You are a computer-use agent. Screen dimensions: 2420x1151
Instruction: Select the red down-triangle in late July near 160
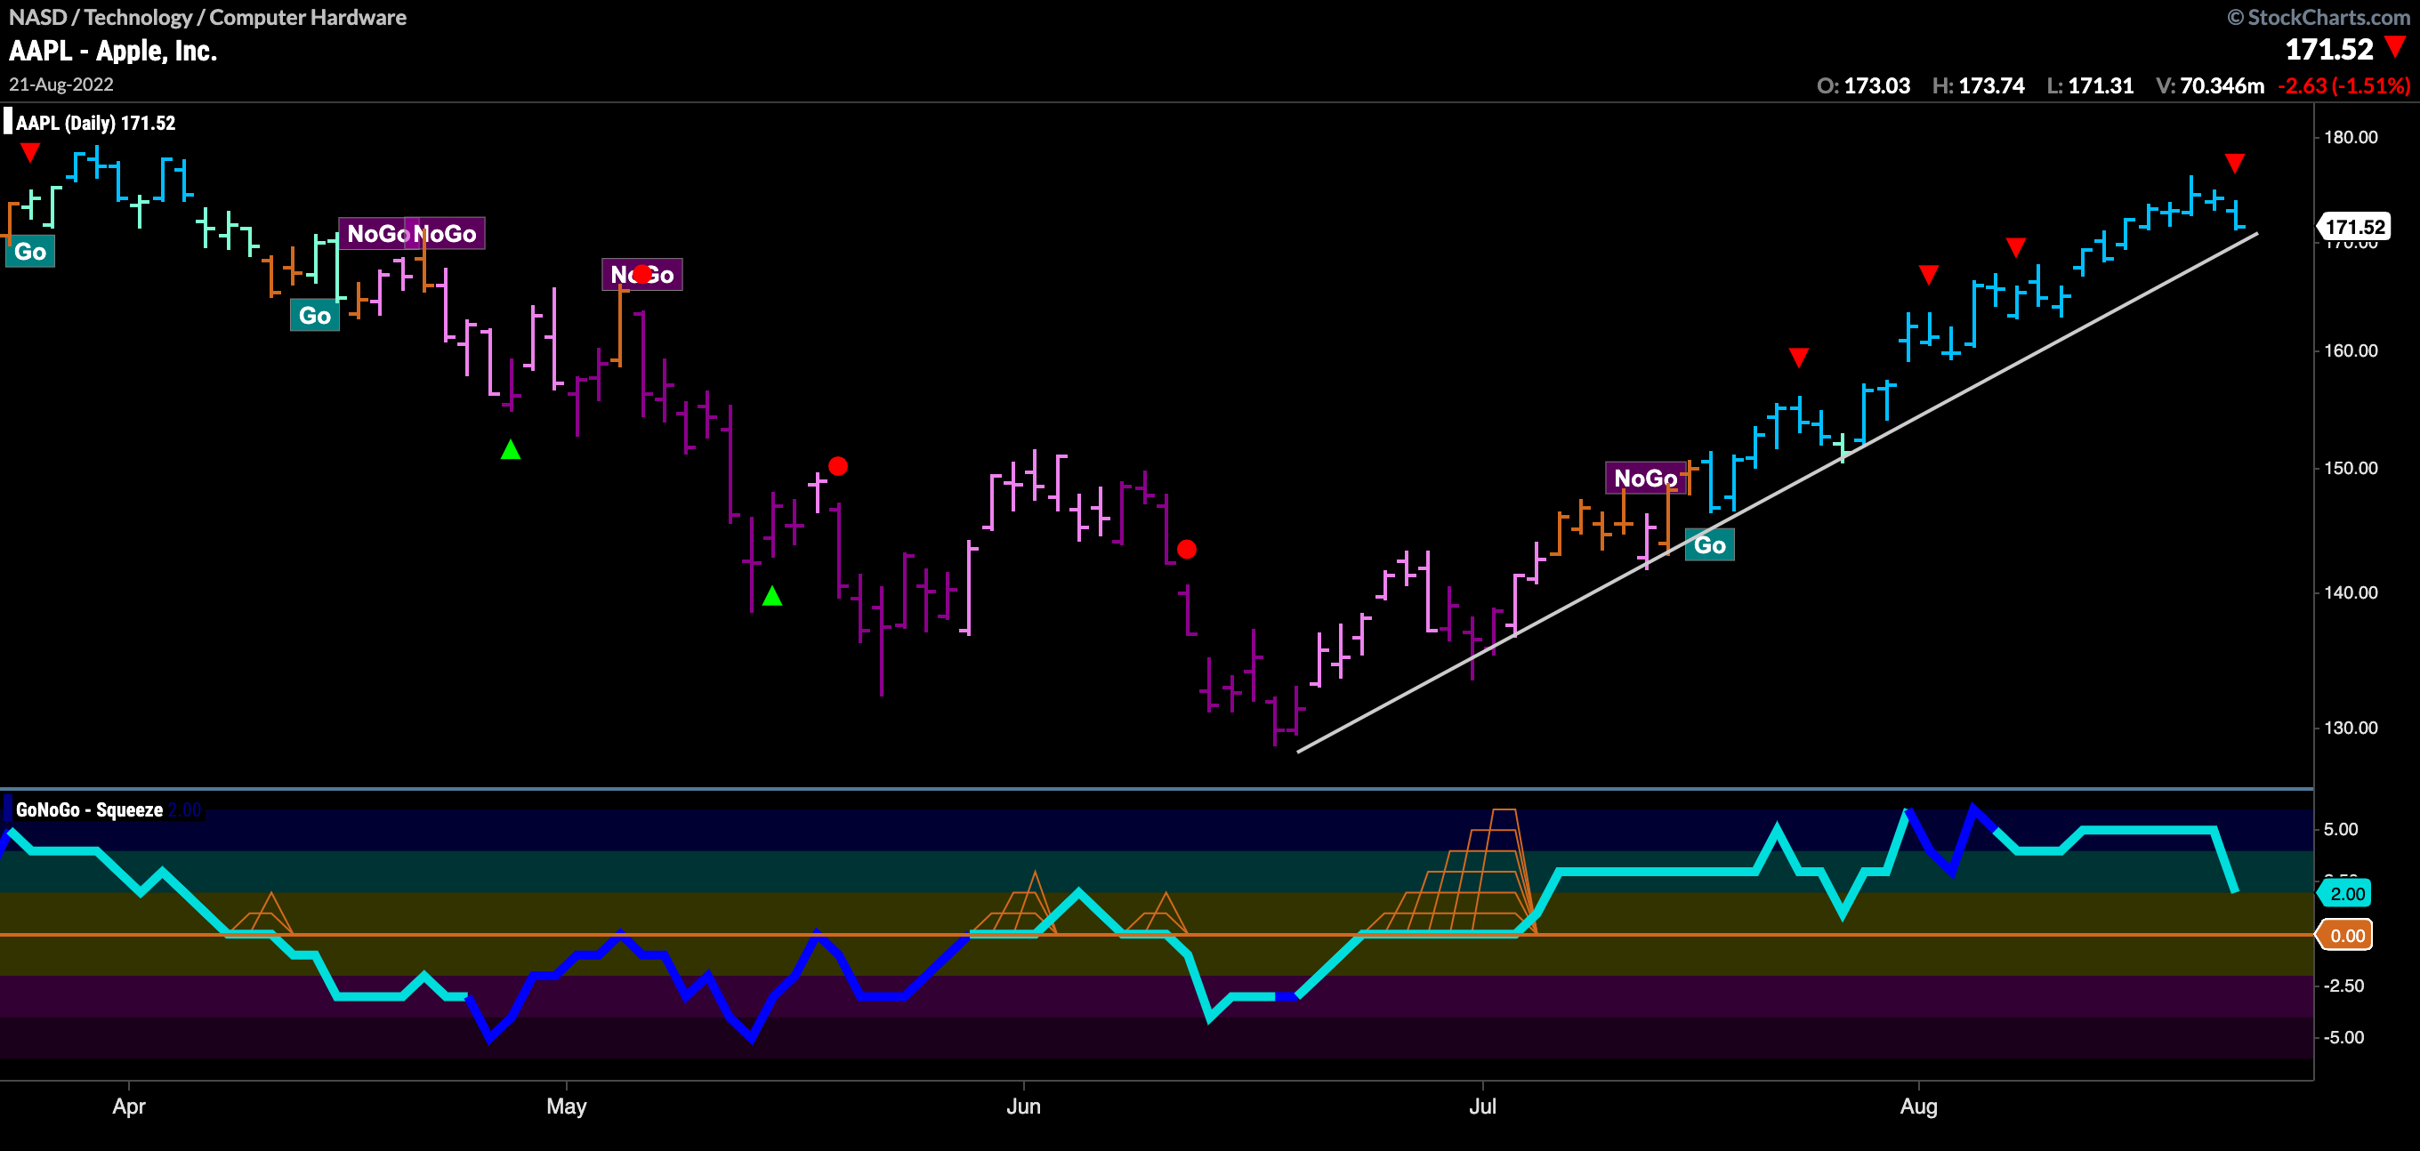coord(1798,357)
